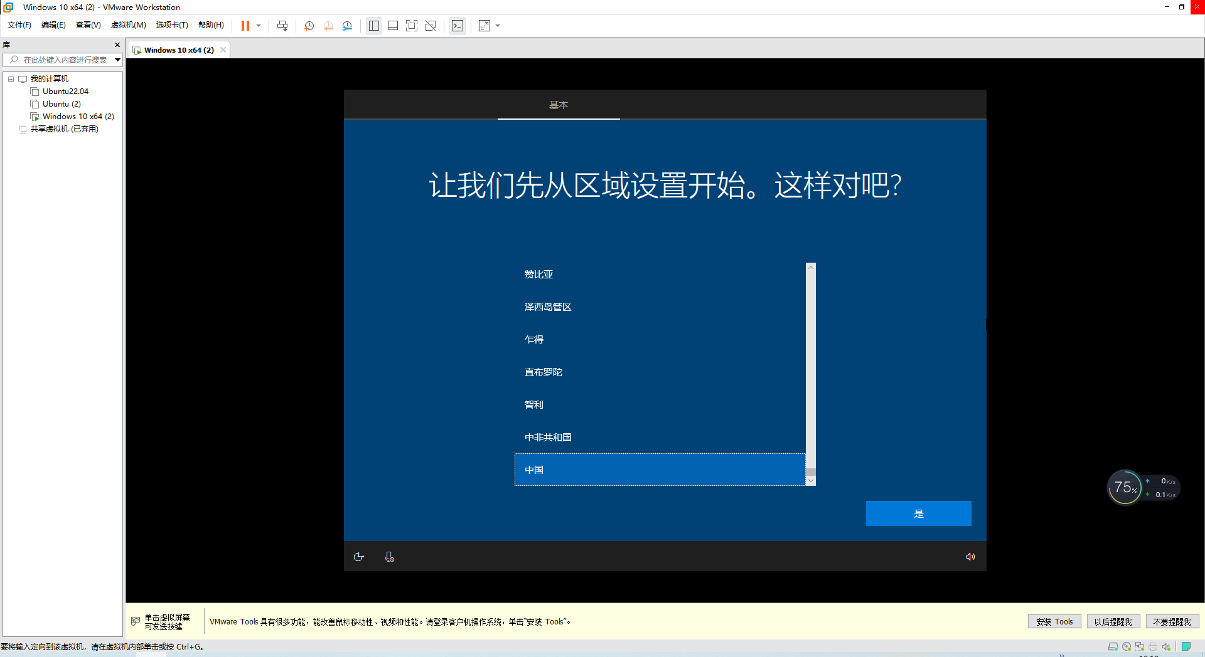Select 共享虚拟机 (已弃用) in library

[64, 129]
